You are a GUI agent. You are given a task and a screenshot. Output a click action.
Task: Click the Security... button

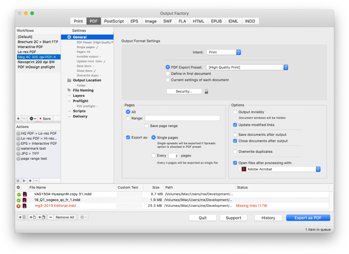point(184,92)
